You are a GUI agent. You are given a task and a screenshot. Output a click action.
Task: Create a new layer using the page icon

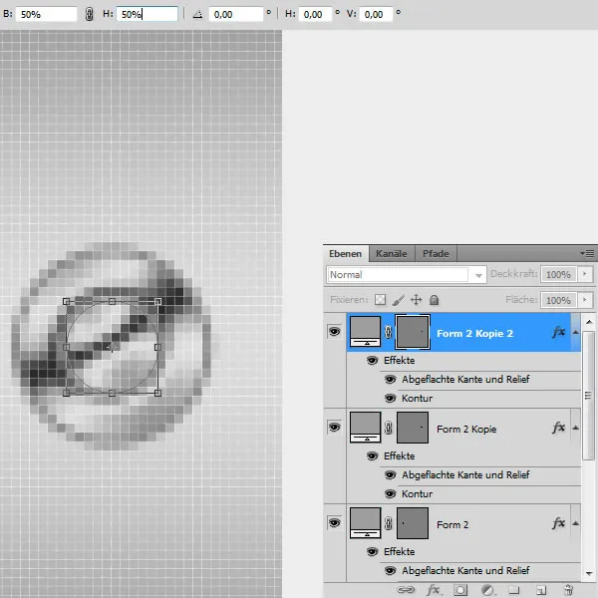click(541, 590)
